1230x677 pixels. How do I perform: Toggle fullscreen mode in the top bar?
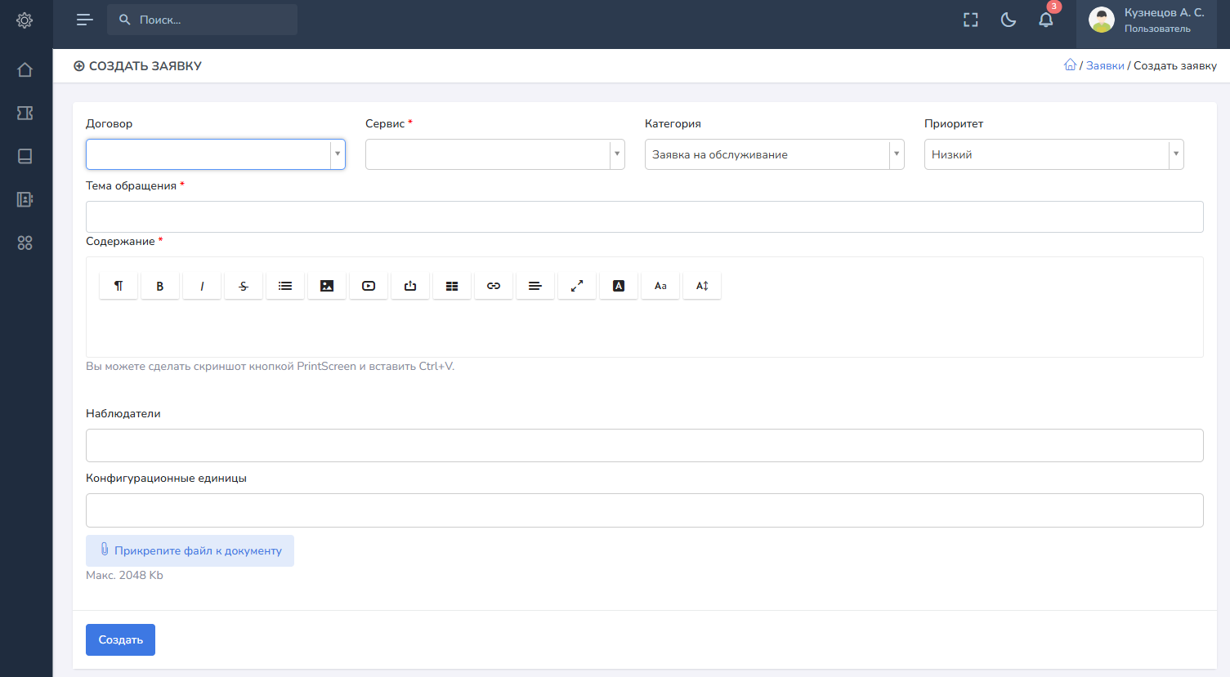click(970, 20)
